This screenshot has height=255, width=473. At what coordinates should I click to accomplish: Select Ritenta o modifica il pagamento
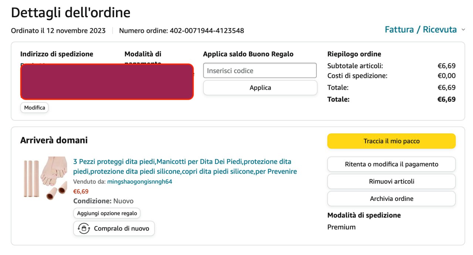[391, 164]
